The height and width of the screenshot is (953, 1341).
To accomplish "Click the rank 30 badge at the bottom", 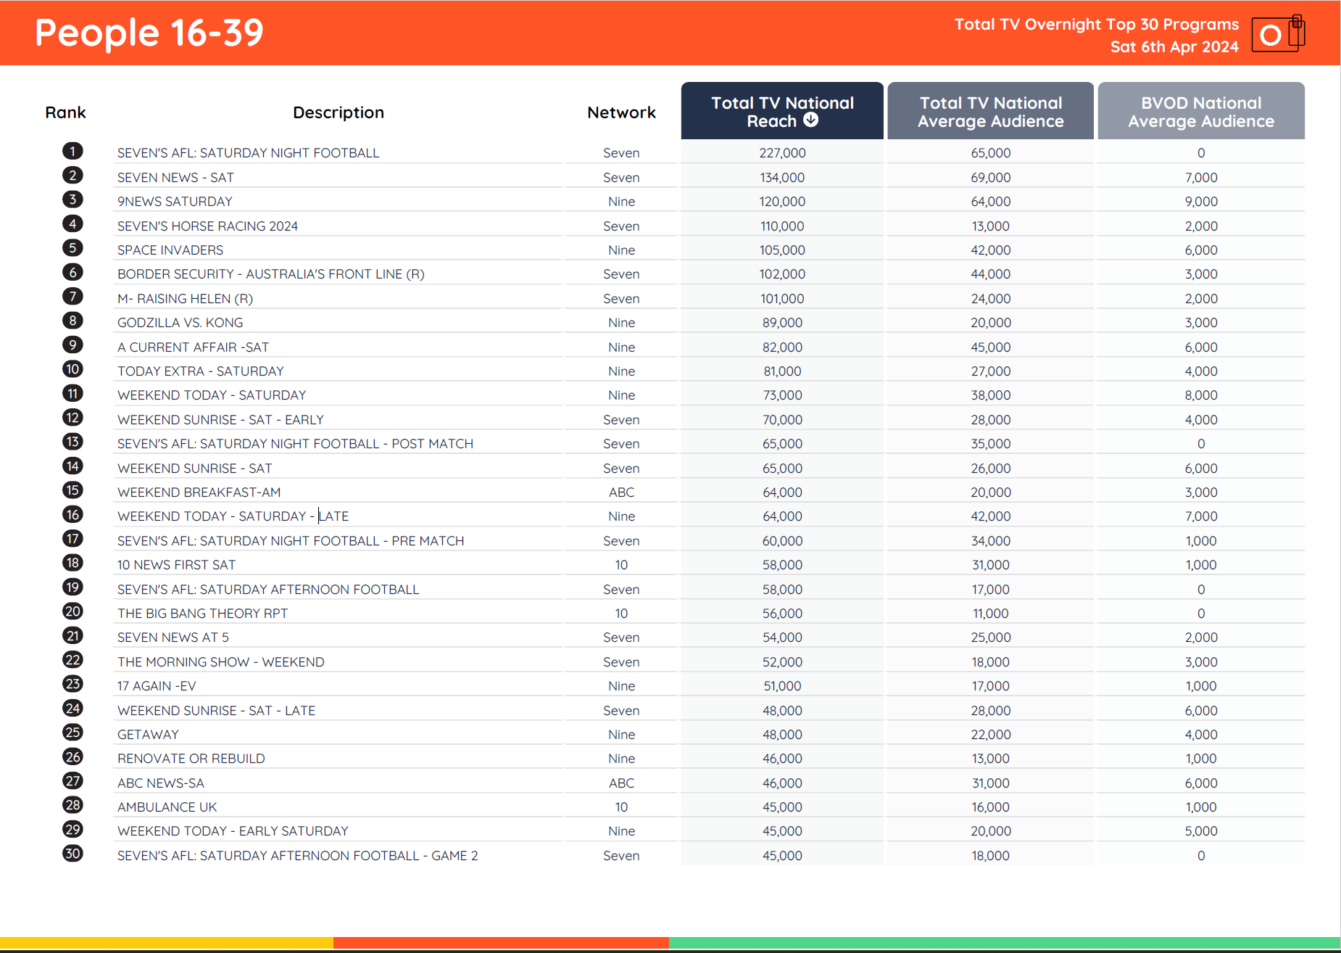I will coord(72,854).
